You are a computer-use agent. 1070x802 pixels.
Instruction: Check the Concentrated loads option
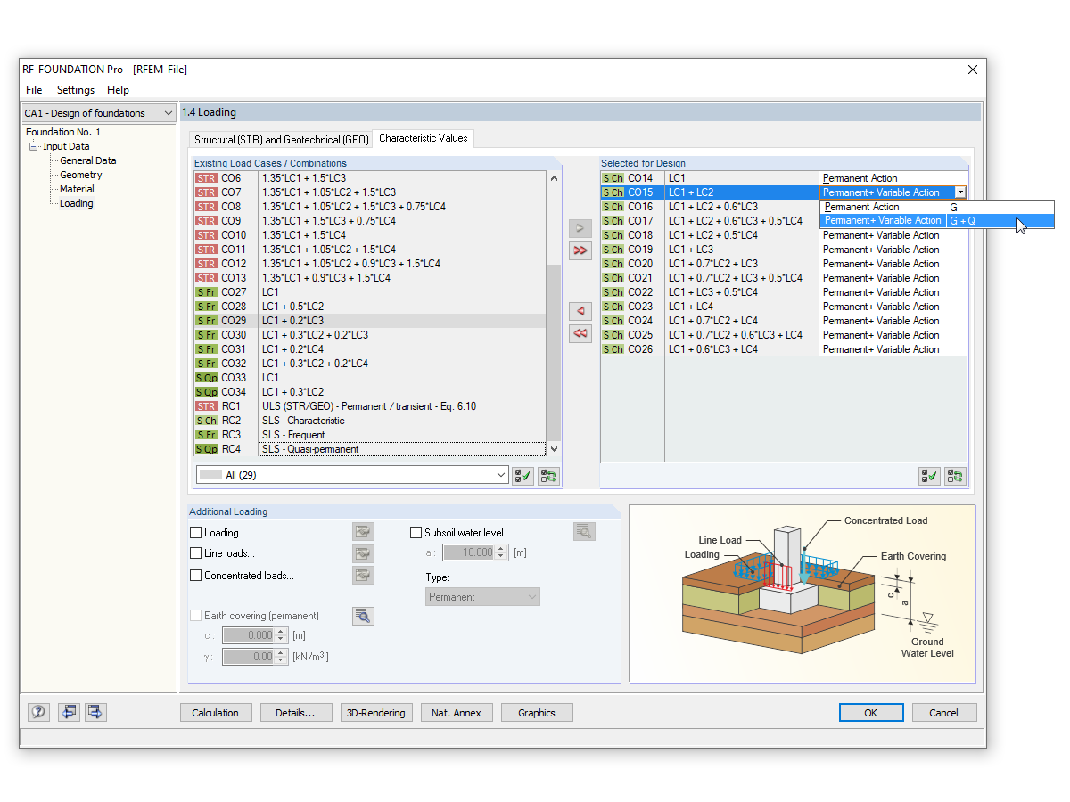(195, 575)
